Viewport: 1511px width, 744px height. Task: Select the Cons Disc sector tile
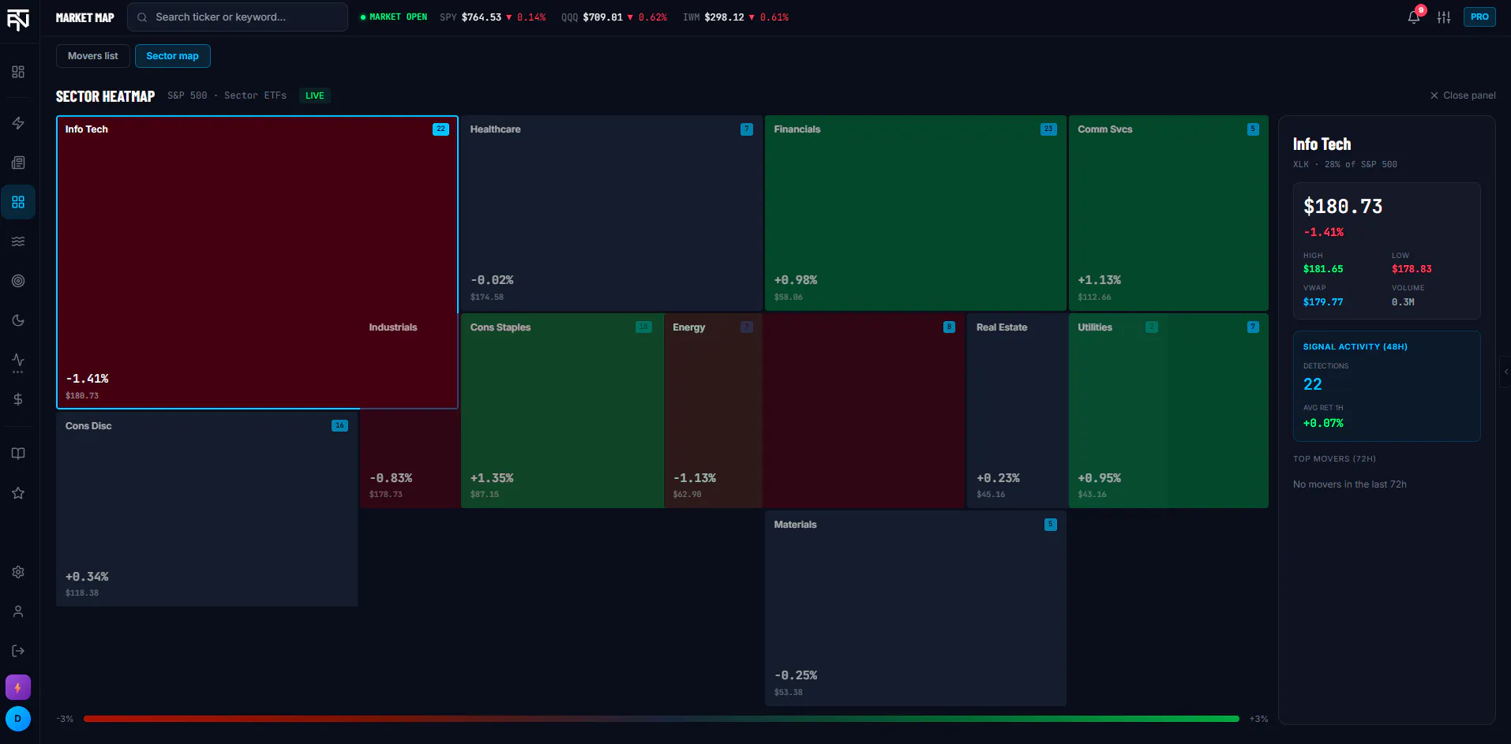207,509
